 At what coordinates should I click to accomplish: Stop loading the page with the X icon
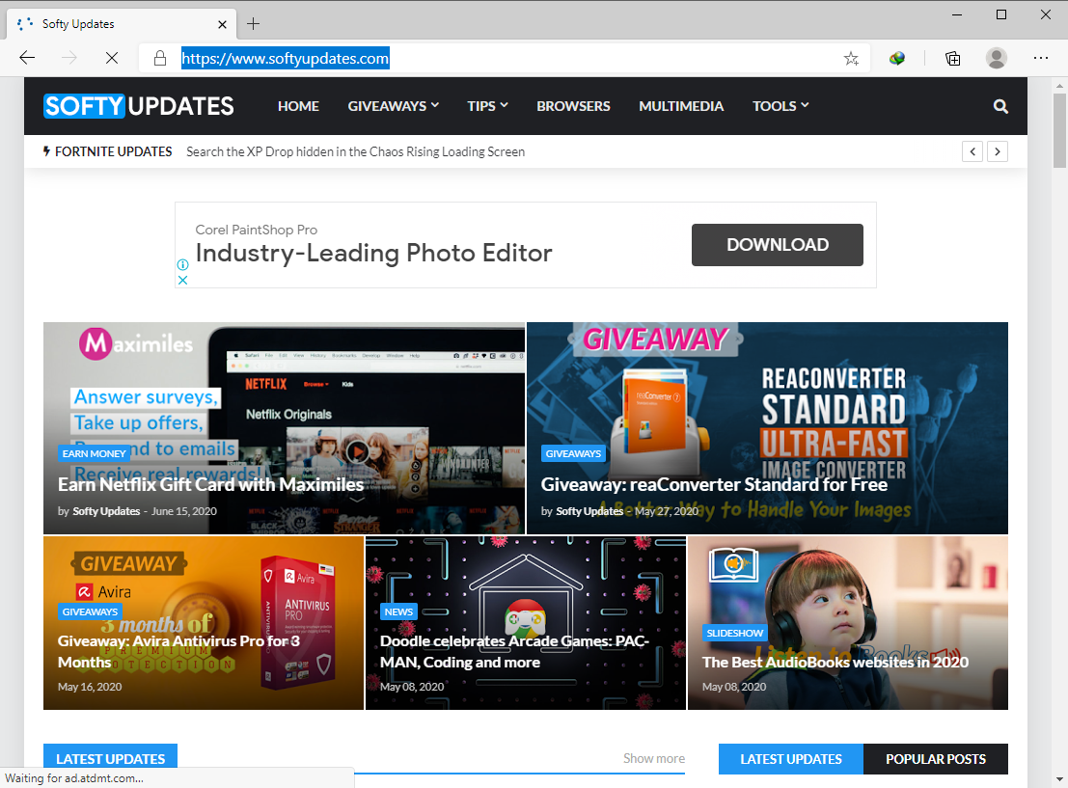112,58
